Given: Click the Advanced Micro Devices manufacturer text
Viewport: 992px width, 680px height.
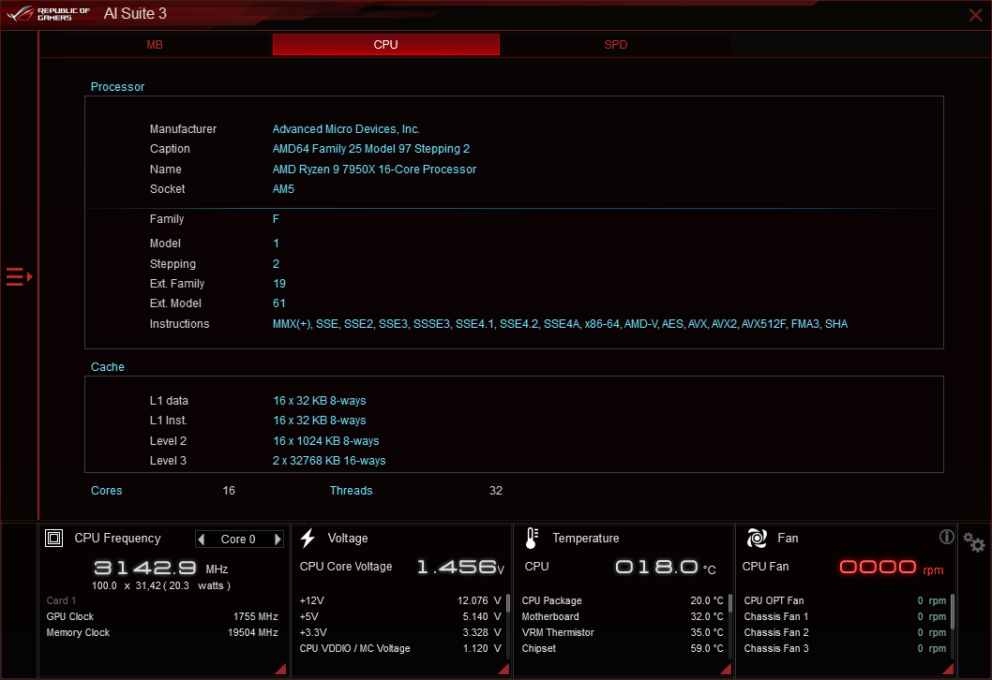Looking at the screenshot, I should coord(346,128).
